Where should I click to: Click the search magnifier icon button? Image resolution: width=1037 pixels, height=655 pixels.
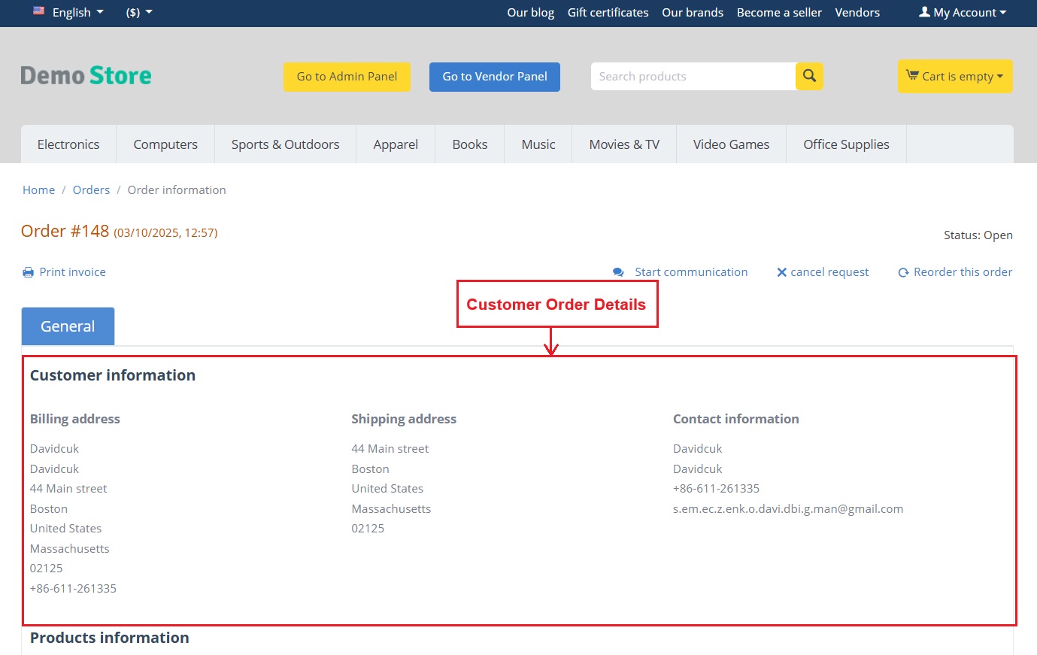[x=809, y=76]
